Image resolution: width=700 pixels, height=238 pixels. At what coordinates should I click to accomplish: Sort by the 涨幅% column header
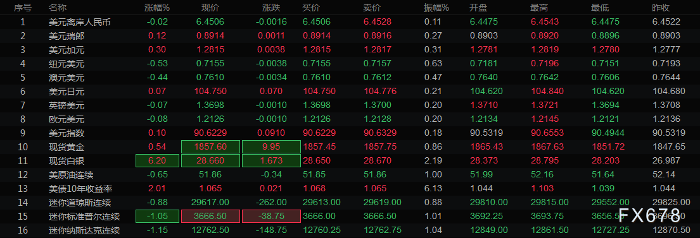tap(157, 8)
